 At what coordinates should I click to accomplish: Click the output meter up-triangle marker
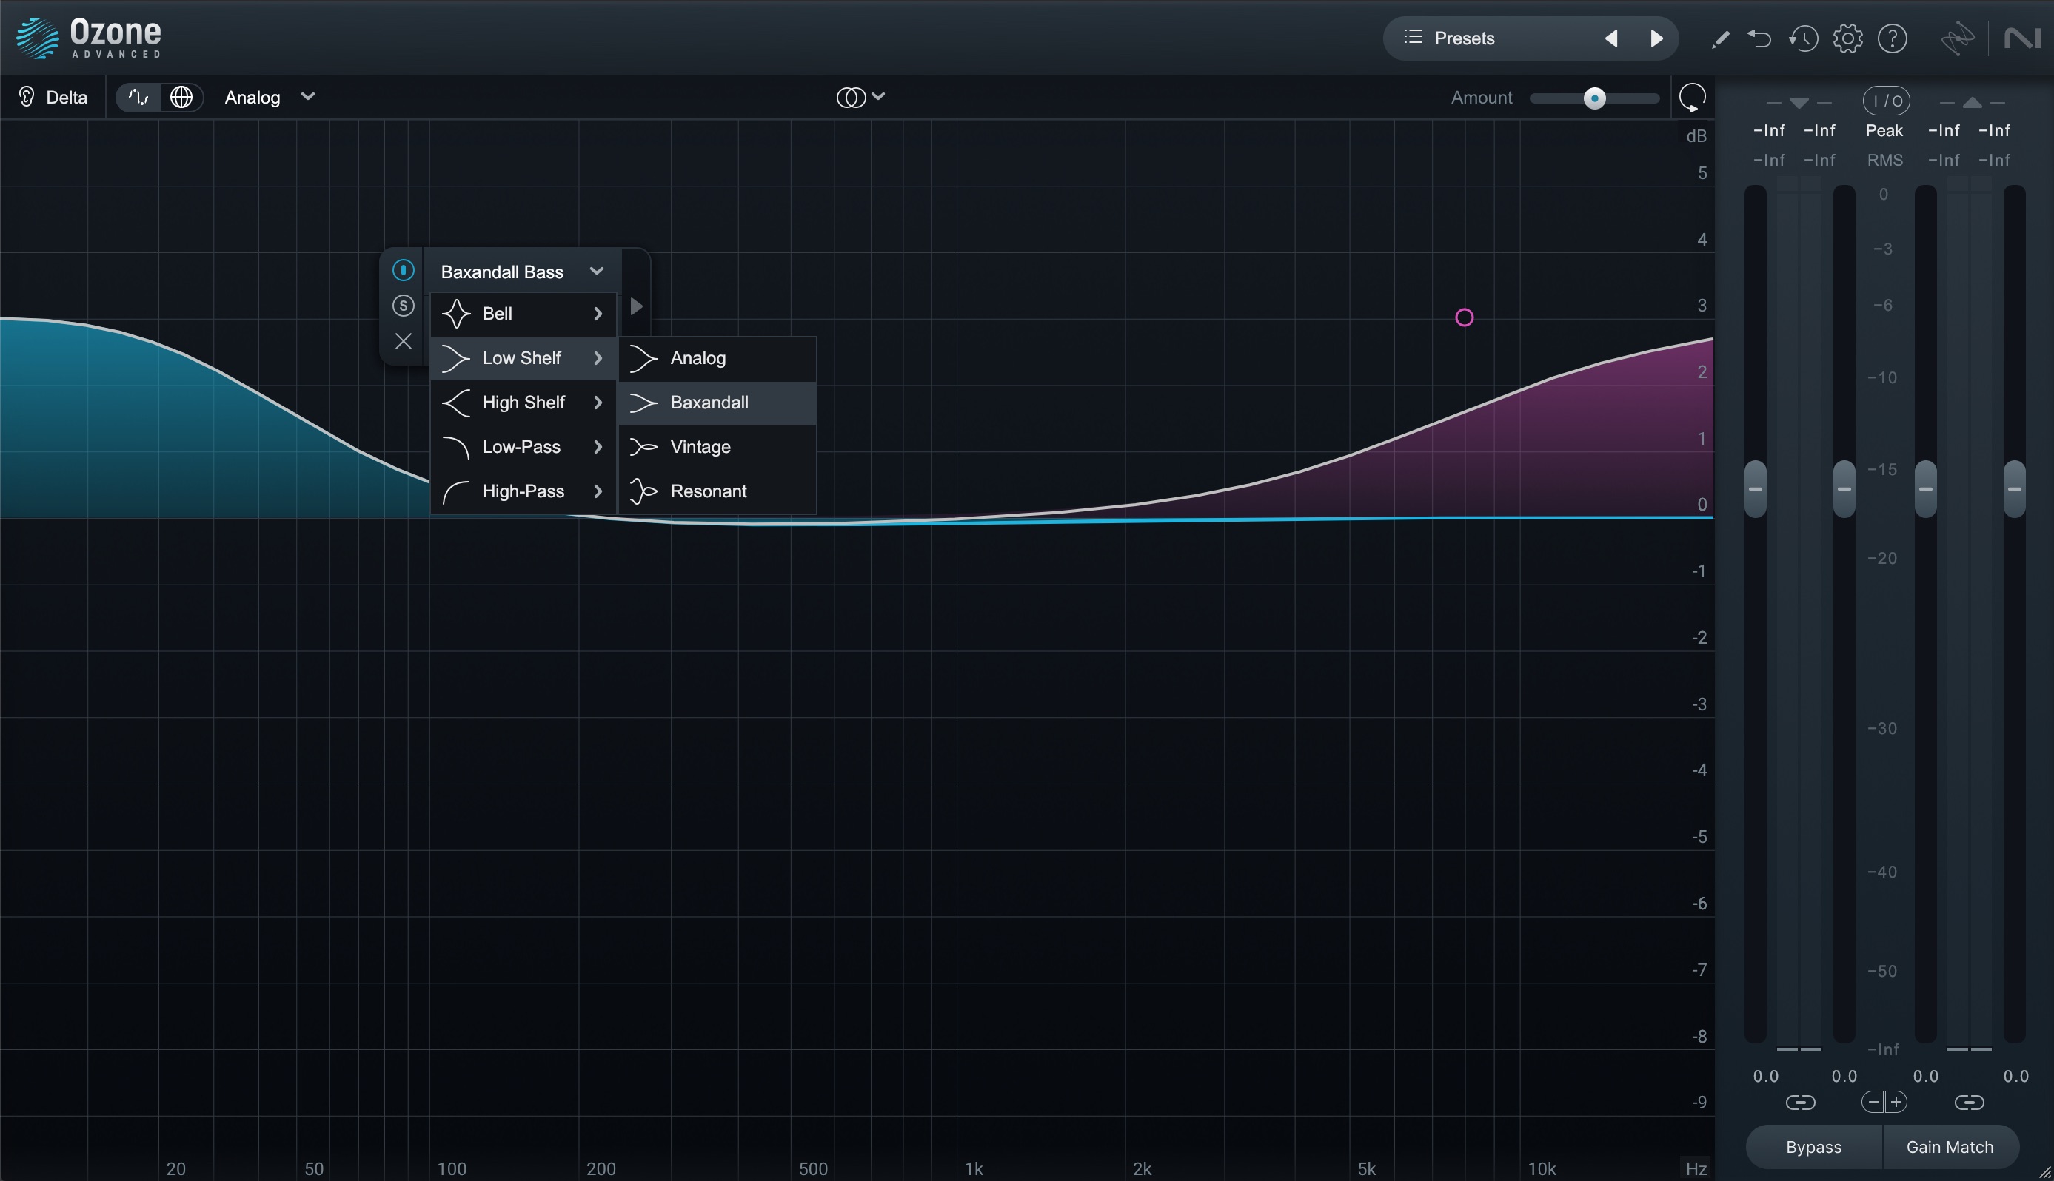pos(1972,103)
